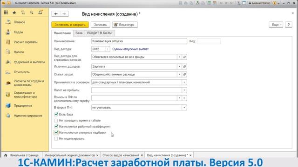This screenshot has width=298, height=167.
Task: Expand the Вид дохода 2012 dropdown
Action: pyautogui.click(x=108, y=49)
